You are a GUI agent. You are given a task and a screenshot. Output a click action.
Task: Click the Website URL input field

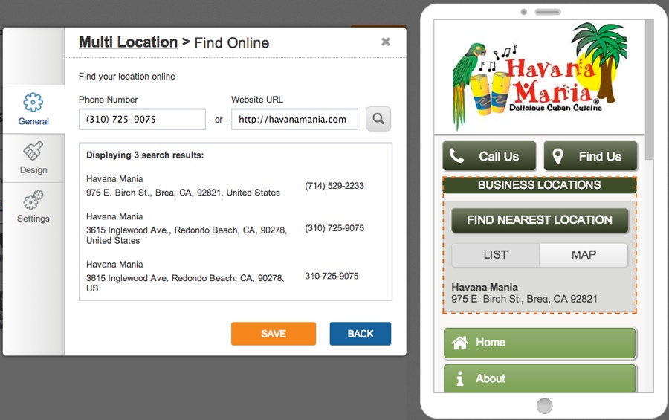[x=294, y=119]
